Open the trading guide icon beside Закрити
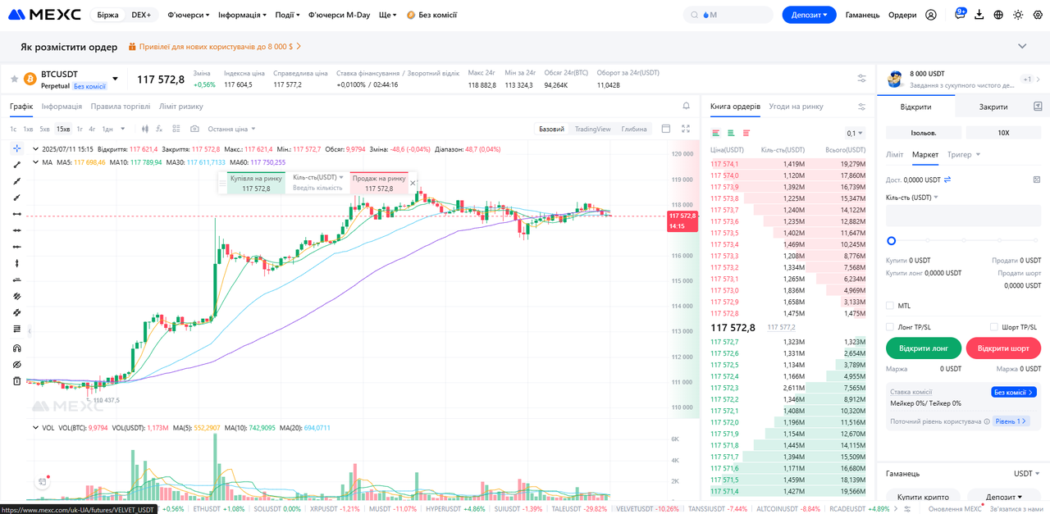 pyautogui.click(x=1037, y=107)
